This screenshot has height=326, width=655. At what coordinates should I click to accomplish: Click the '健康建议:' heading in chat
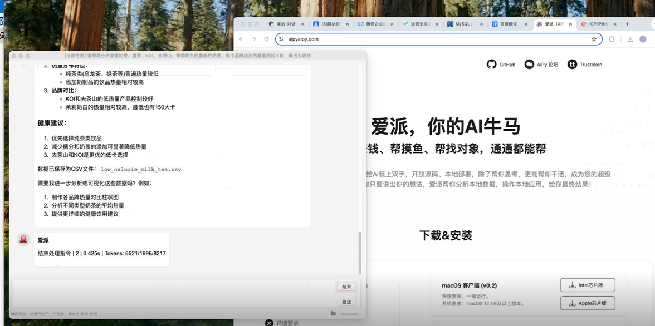52,123
